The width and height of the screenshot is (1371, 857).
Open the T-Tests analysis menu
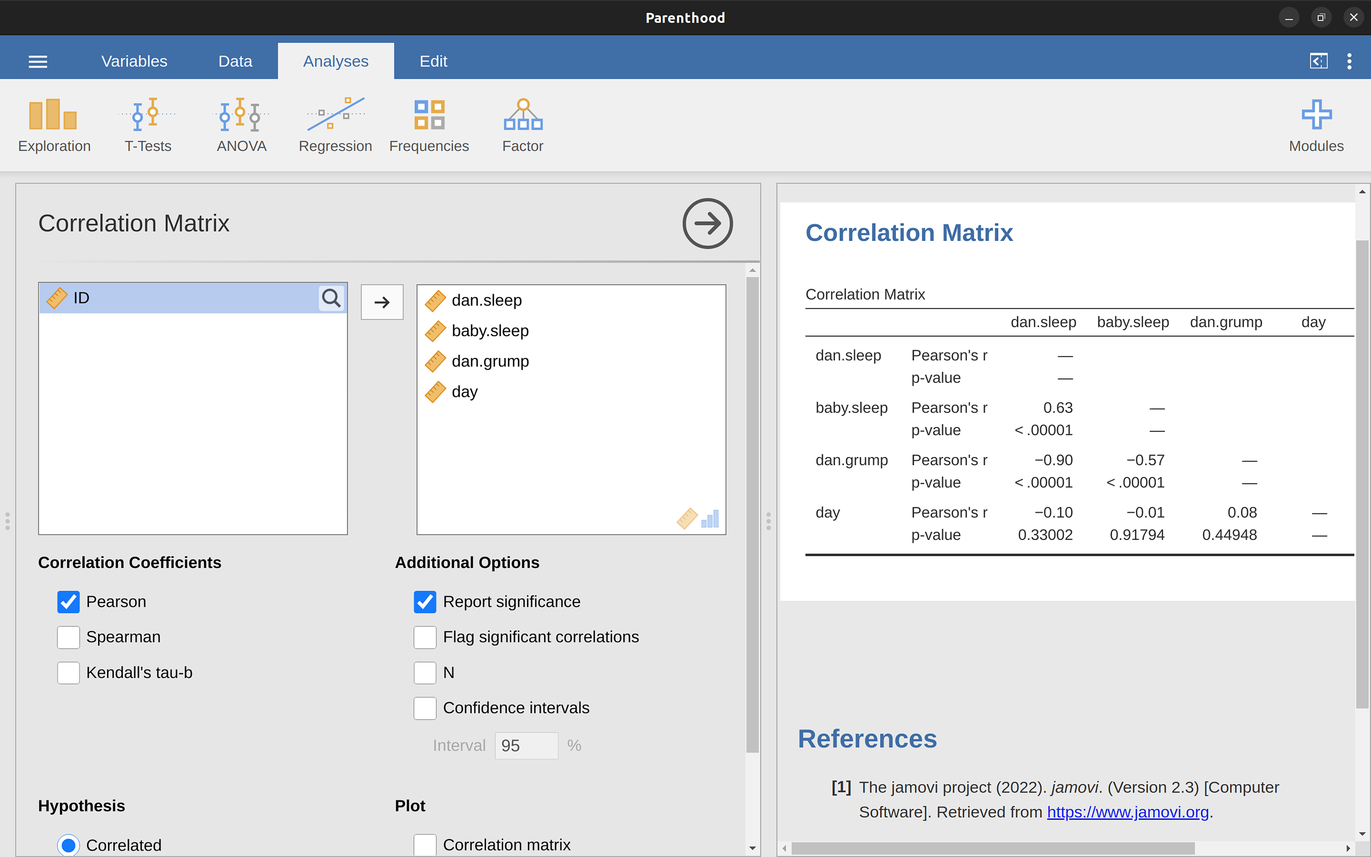(147, 125)
